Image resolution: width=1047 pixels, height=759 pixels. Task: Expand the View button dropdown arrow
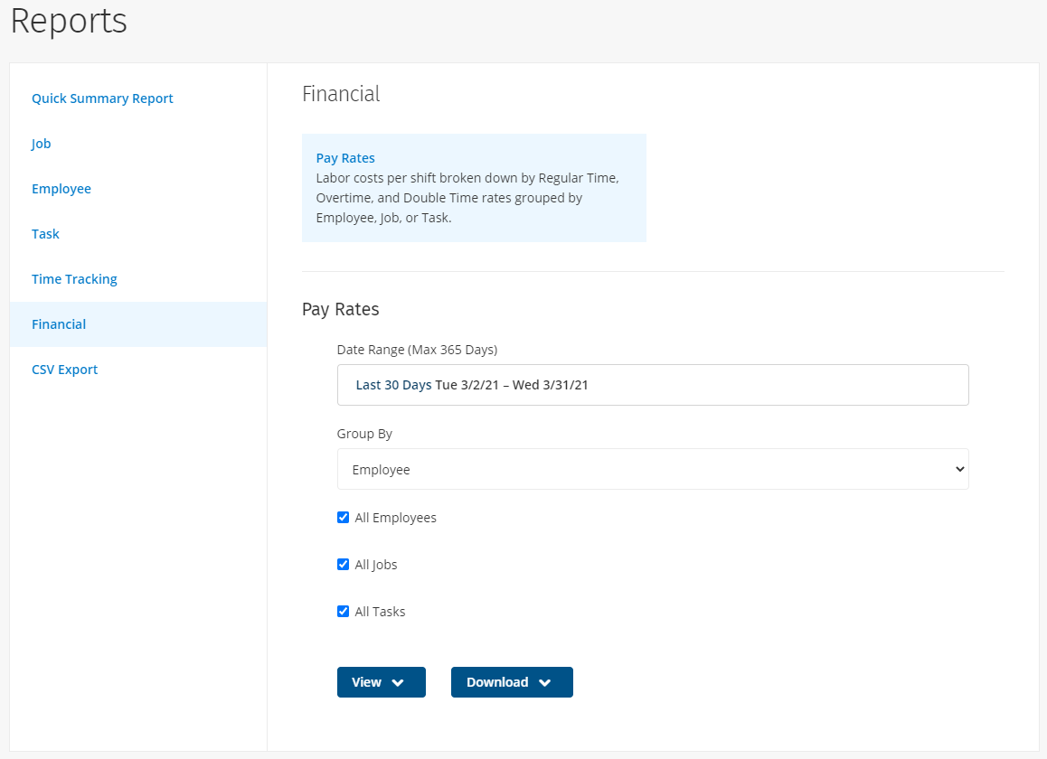click(397, 682)
